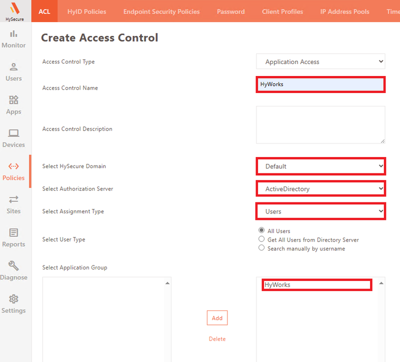Click the Add button

tap(217, 318)
